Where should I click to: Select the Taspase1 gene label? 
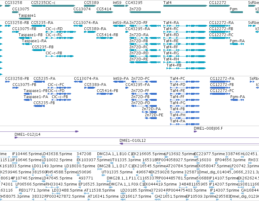coord(27,15)
